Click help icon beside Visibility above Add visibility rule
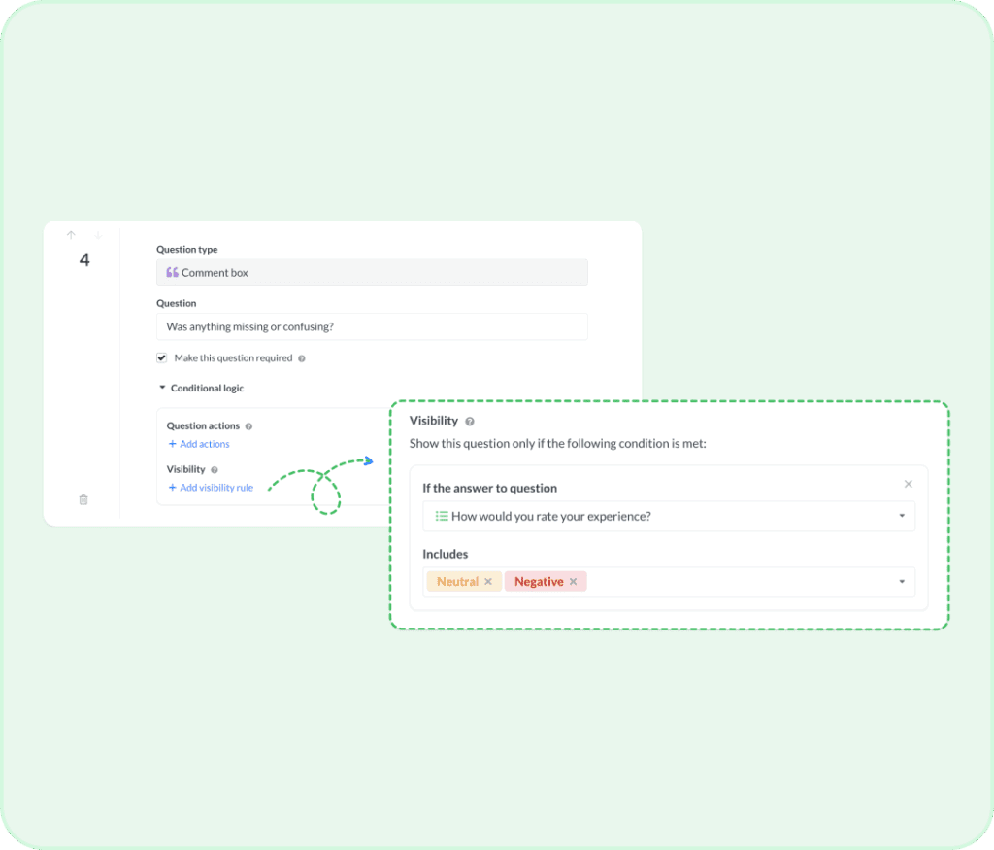994x850 pixels. [x=215, y=470]
